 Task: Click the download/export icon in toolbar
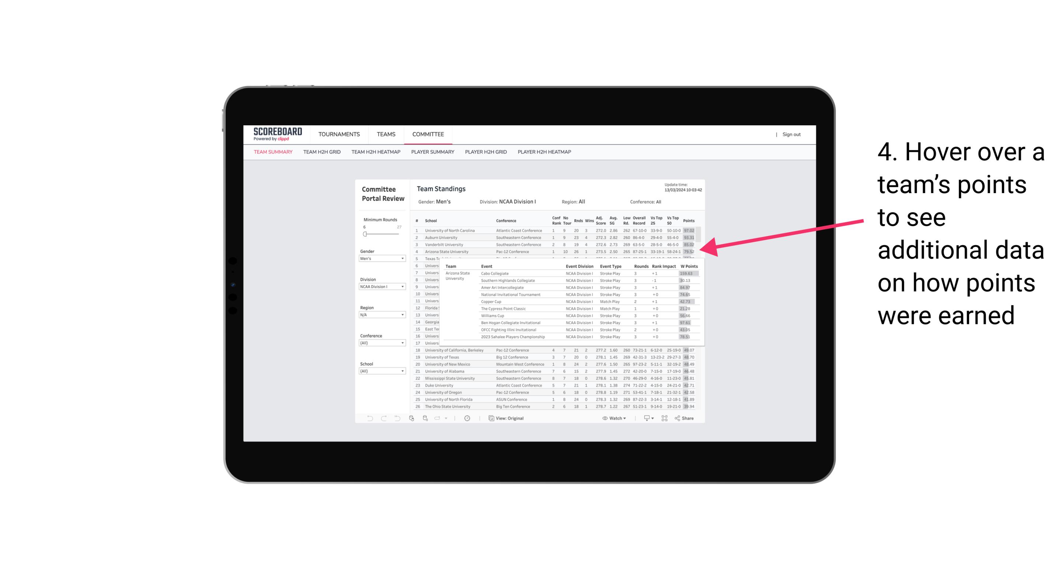coord(645,418)
